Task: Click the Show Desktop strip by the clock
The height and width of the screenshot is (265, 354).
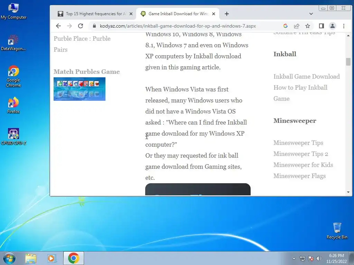Action: 352,258
